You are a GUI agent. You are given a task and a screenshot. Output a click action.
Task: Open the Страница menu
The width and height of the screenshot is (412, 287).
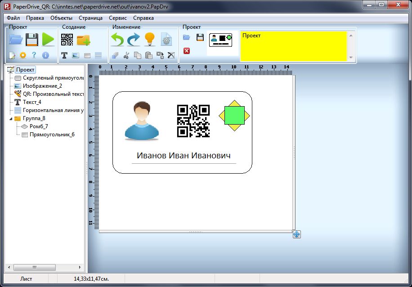tap(91, 18)
